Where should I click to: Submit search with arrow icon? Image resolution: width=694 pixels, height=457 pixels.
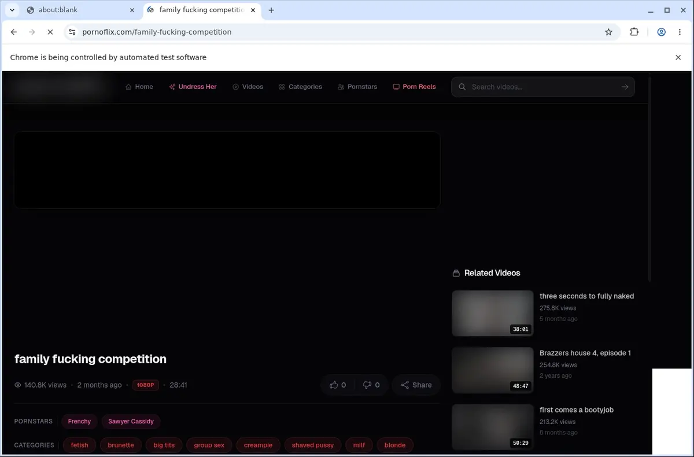click(x=625, y=87)
